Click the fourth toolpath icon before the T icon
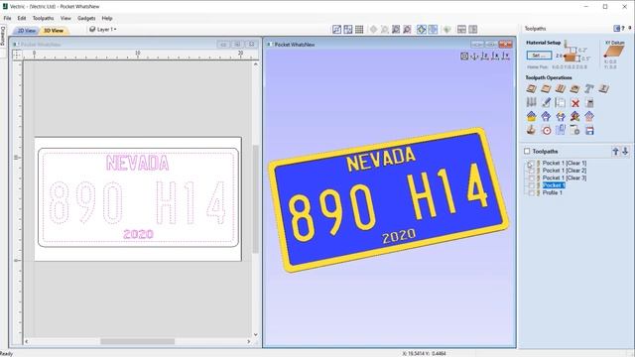Viewport: 635px width, 357px height. (x=574, y=88)
